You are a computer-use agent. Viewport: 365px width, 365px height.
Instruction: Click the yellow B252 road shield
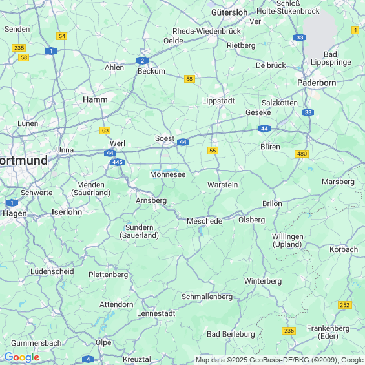pos(345,305)
